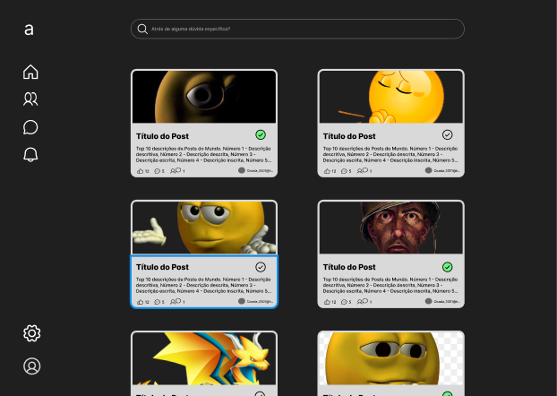
Task: Open messages chat bubble in sidebar
Action: coord(30,127)
